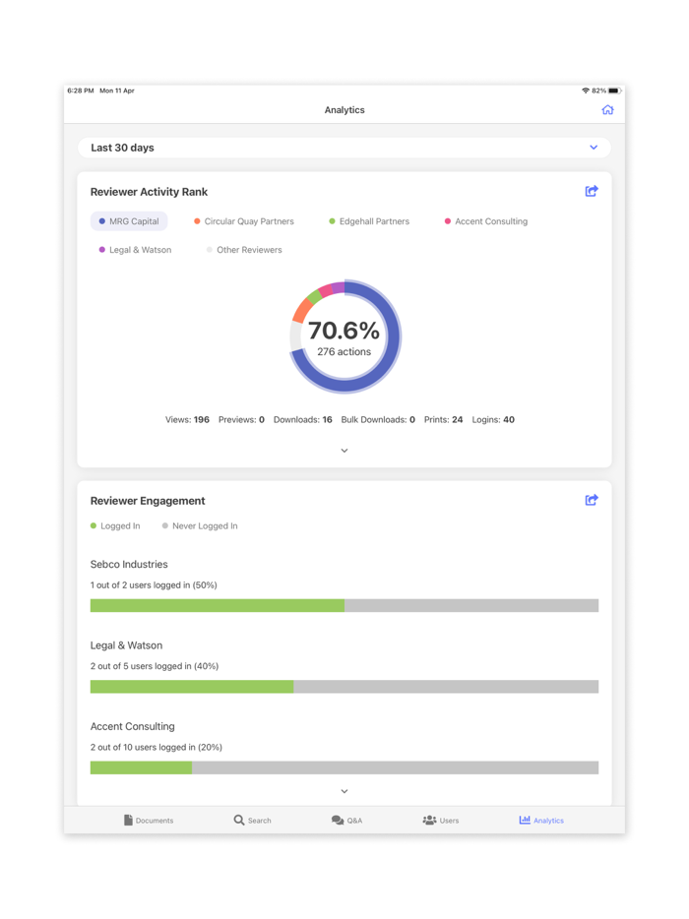Toggle the MRG Capital legend filter
The width and height of the screenshot is (689, 919).
(x=129, y=221)
